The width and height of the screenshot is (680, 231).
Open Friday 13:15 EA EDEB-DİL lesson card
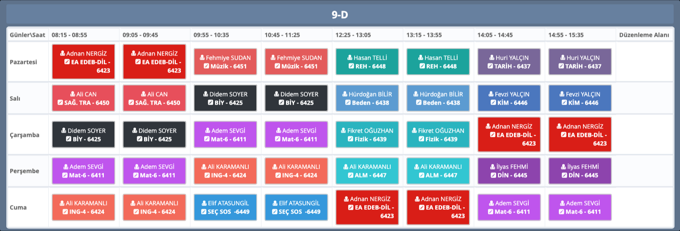pyautogui.click(x=438, y=207)
